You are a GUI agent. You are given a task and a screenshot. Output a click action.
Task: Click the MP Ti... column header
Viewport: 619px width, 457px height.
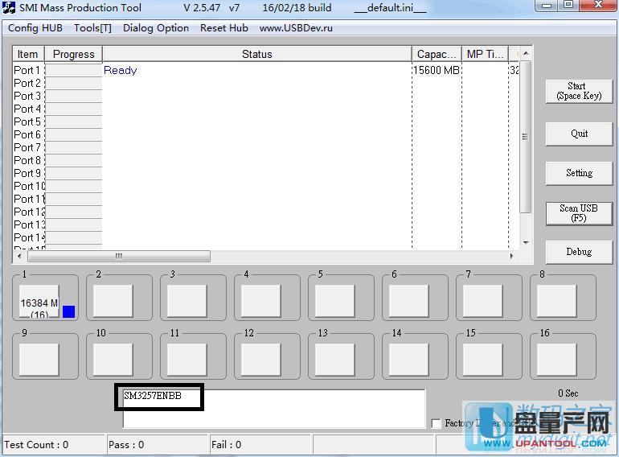(x=486, y=54)
